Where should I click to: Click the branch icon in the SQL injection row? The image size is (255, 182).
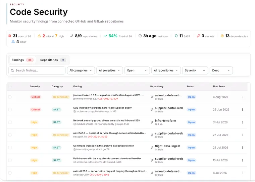(152, 110)
